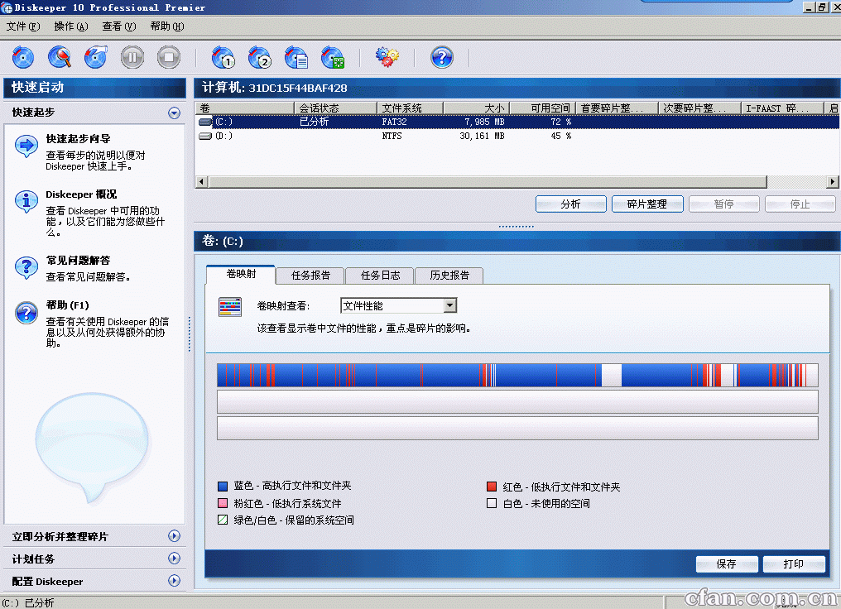This screenshot has height=609, width=841.
Task: Click the disc icon with number 2
Action: click(x=260, y=57)
